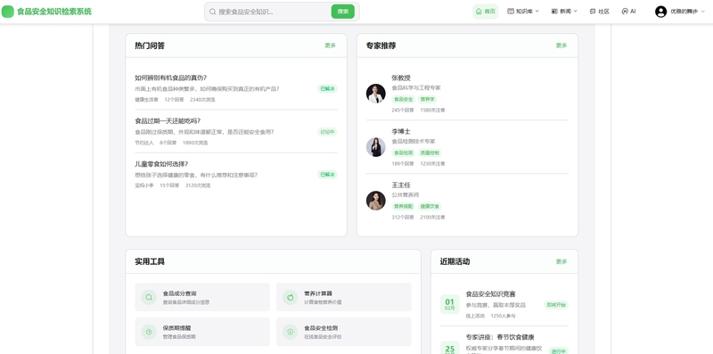
Task: Click 张教授's profile photo
Action: click(x=375, y=94)
